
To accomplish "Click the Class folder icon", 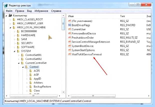I will 31,91.
